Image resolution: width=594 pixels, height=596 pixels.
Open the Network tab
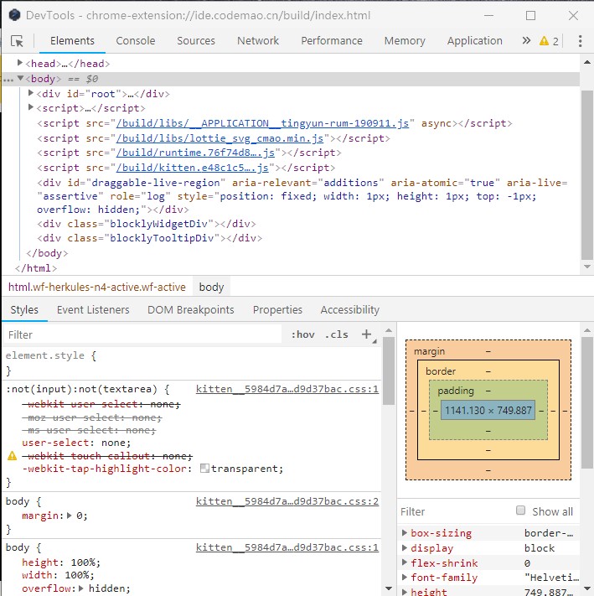click(258, 41)
